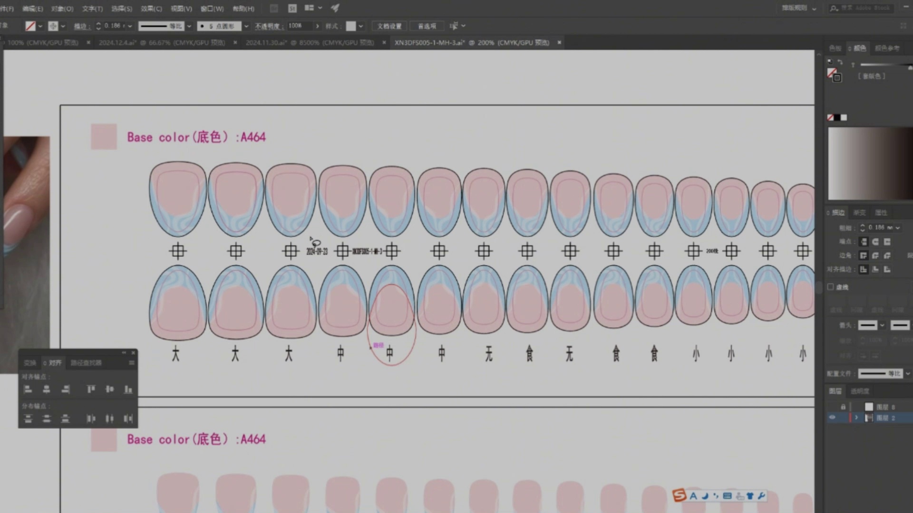Toggle lock on 图层 8 layer

(843, 407)
